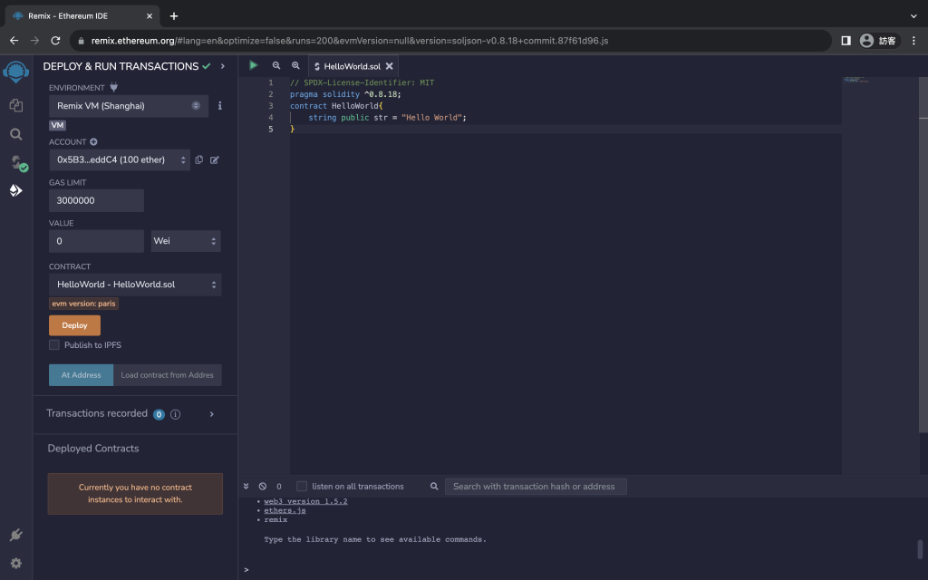Click the Gas Limit input field
928x580 pixels.
click(x=96, y=200)
